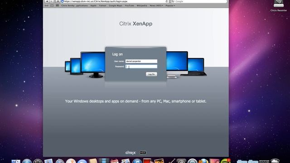The image size is (290, 163).
Task: Click the site icon in the address bar
Action: point(63,1)
